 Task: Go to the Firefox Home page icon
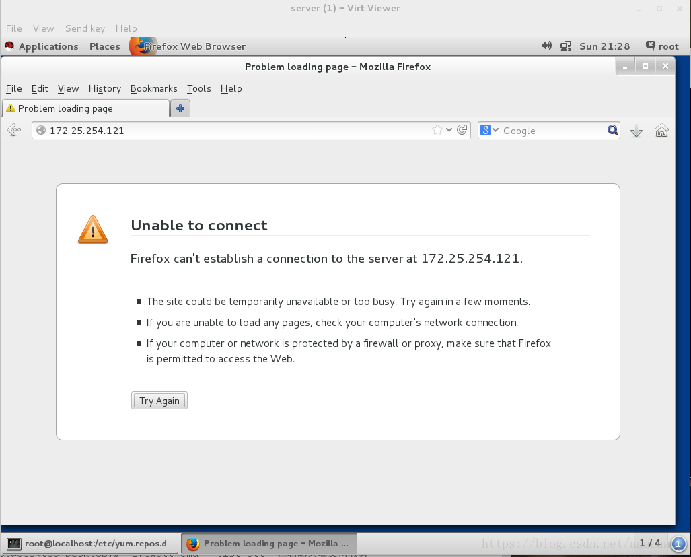coord(661,130)
